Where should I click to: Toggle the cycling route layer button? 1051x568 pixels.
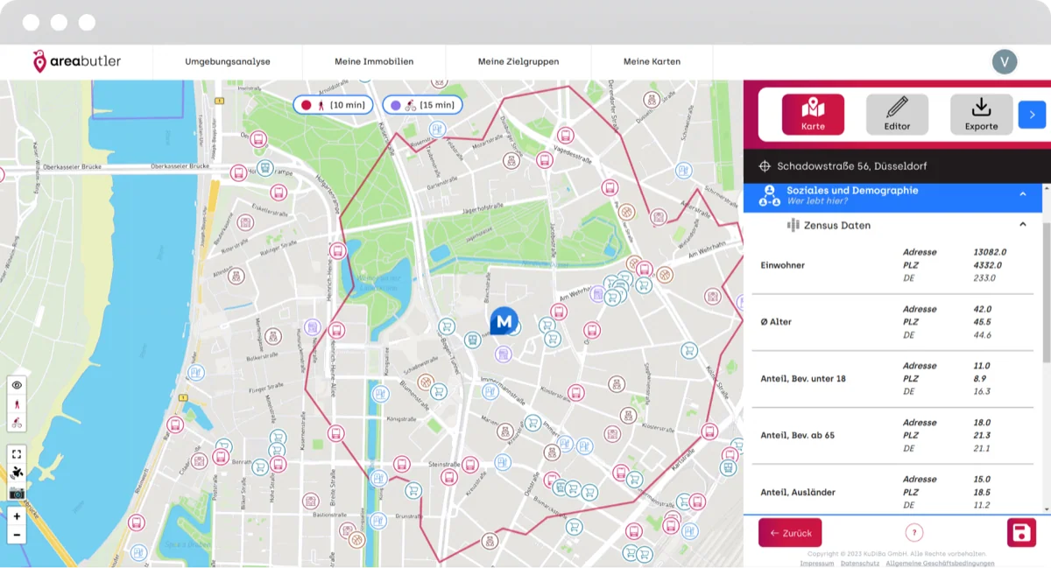pyautogui.click(x=17, y=423)
